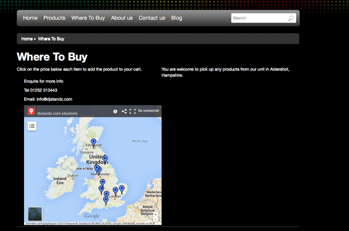
Task: Zoom in on the map
Action: coord(156,214)
